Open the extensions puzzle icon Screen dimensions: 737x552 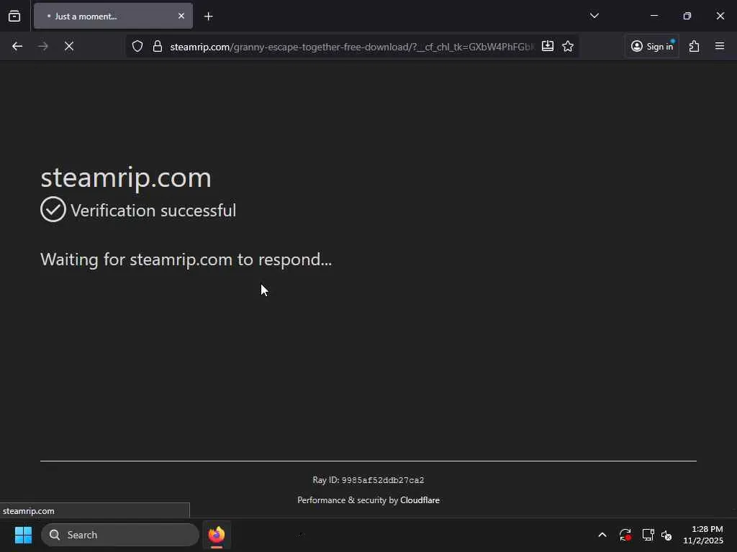pos(695,46)
